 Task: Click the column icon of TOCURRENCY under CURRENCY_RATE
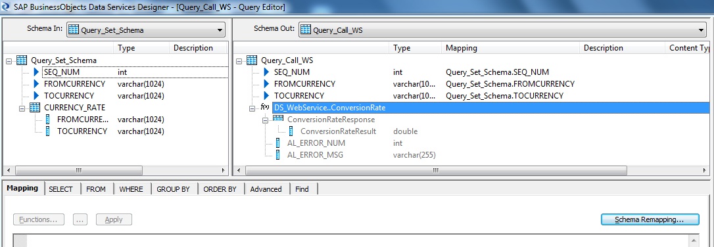coord(48,131)
